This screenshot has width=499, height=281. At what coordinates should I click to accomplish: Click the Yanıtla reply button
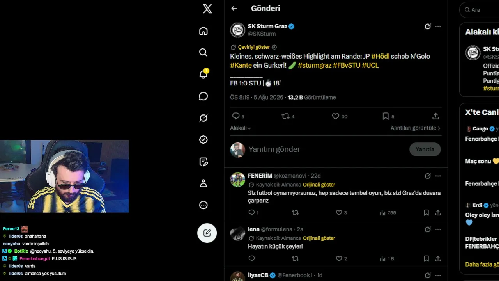pos(425,149)
